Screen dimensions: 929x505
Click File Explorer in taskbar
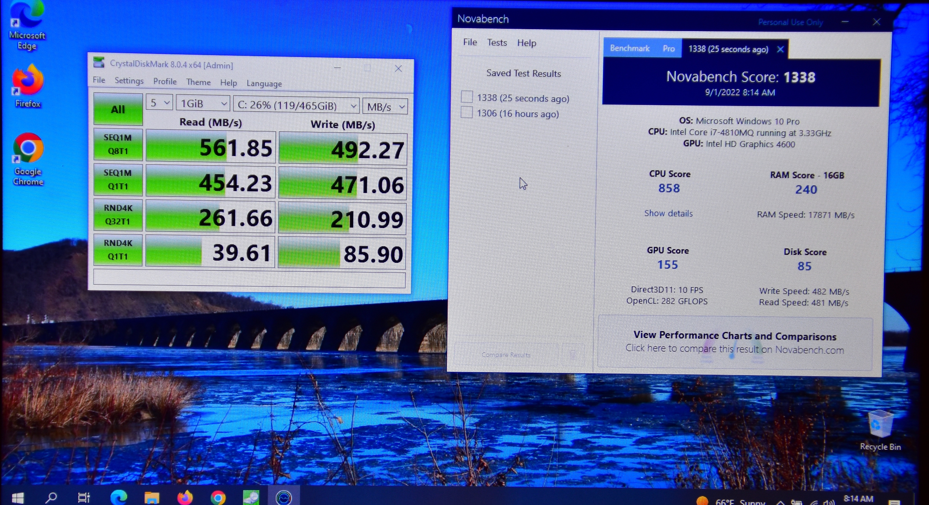(x=151, y=498)
